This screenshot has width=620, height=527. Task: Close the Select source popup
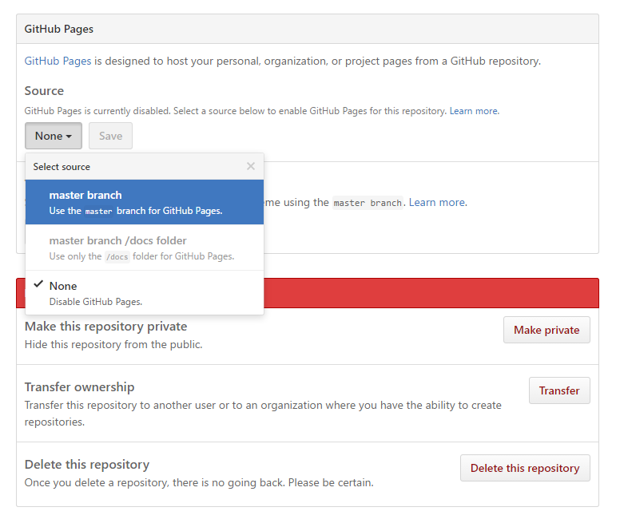point(251,166)
